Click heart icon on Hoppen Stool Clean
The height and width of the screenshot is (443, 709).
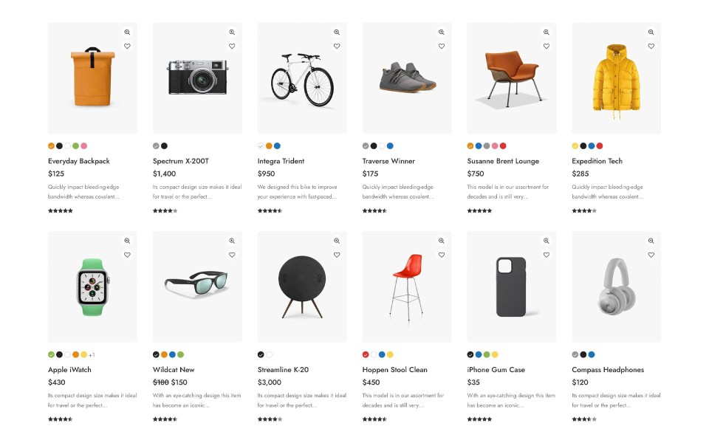point(442,255)
